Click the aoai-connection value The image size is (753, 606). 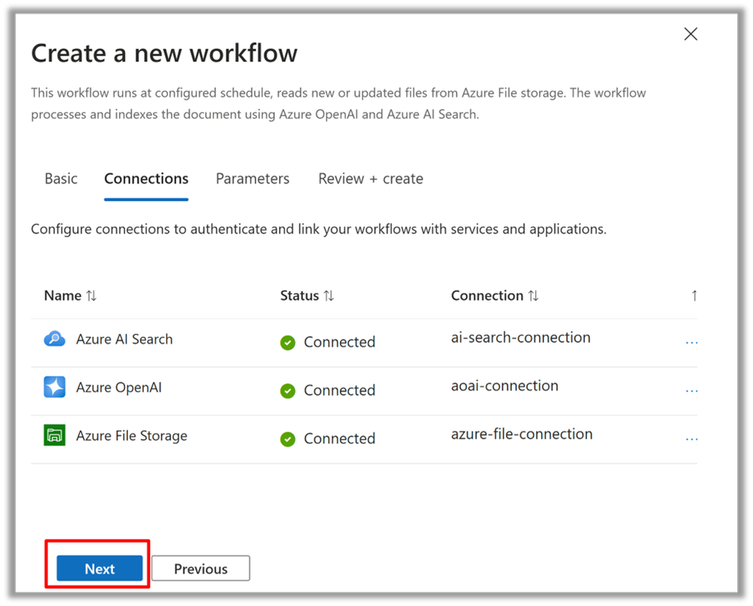[x=505, y=386]
